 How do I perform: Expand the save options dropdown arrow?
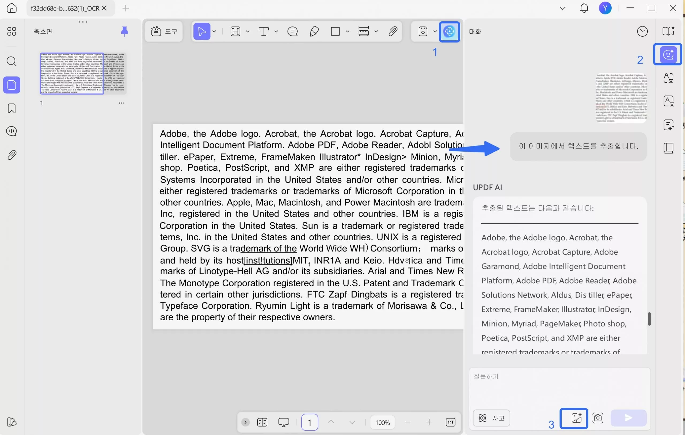[435, 31]
